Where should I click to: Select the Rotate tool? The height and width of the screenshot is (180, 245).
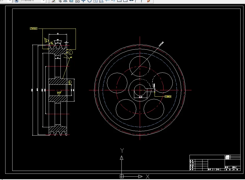[89, 1]
